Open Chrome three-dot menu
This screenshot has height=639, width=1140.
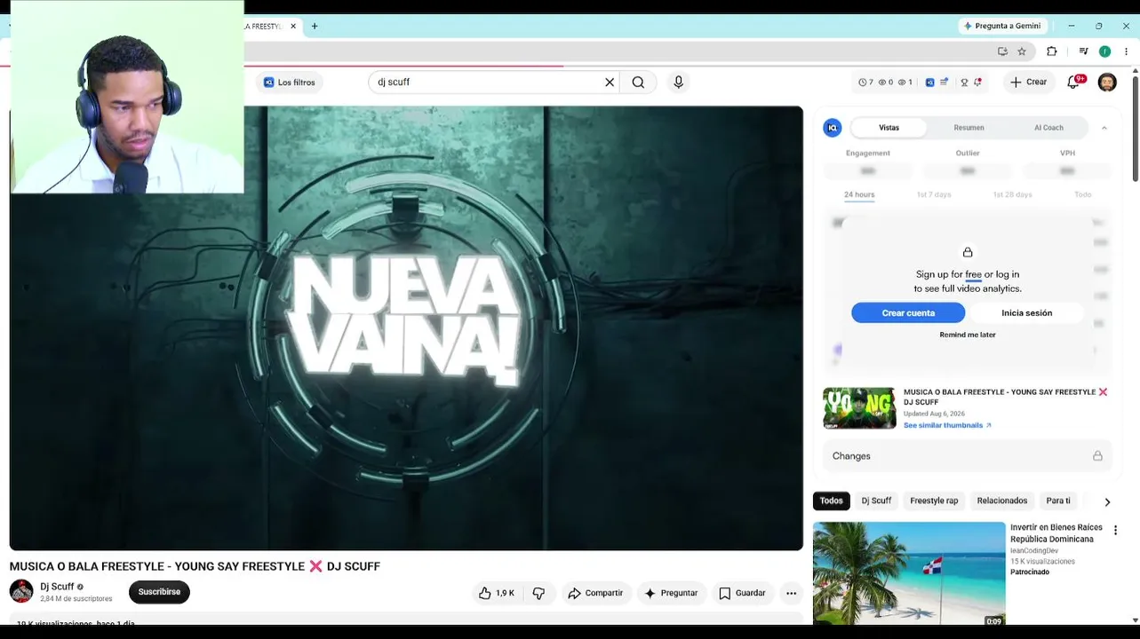tap(1126, 51)
